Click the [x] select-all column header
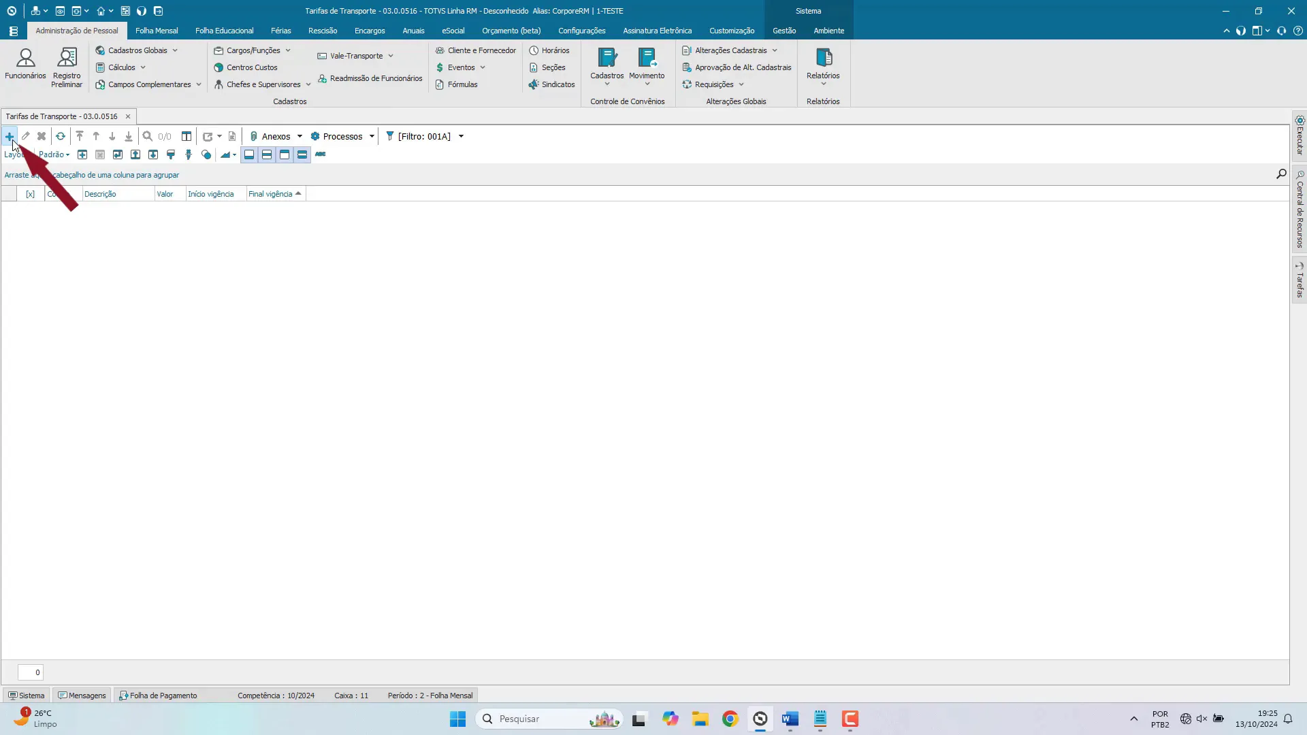The width and height of the screenshot is (1307, 735). [31, 194]
